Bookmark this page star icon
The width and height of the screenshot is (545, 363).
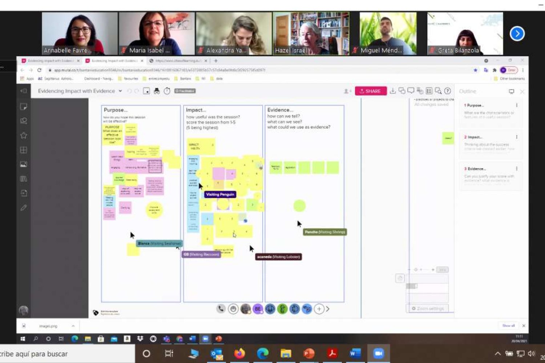475,70
